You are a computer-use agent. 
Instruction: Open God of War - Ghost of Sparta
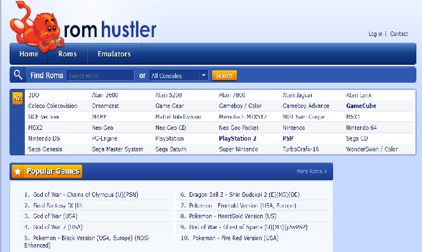click(248, 227)
